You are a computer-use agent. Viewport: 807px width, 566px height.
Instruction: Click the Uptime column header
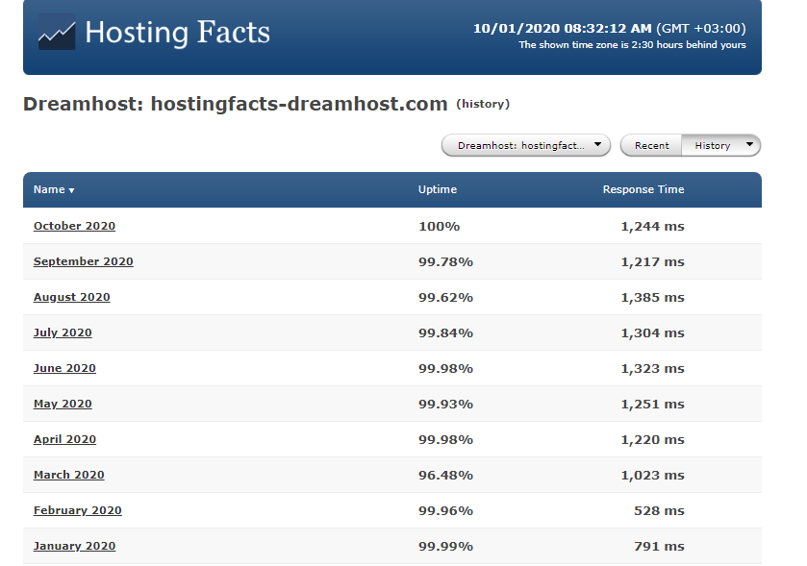(438, 189)
